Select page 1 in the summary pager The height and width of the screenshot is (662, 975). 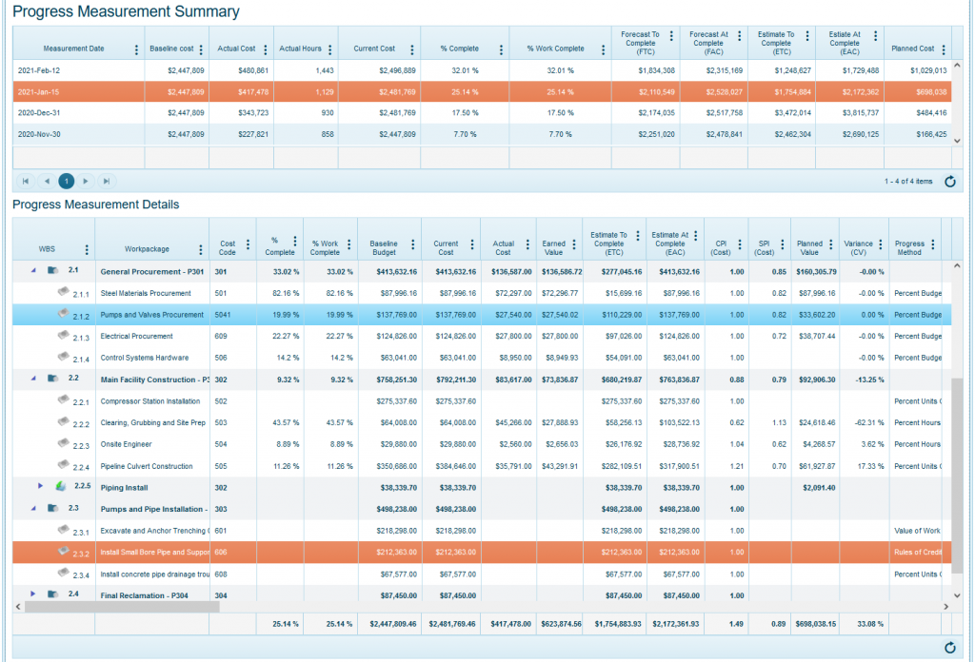pyautogui.click(x=67, y=181)
